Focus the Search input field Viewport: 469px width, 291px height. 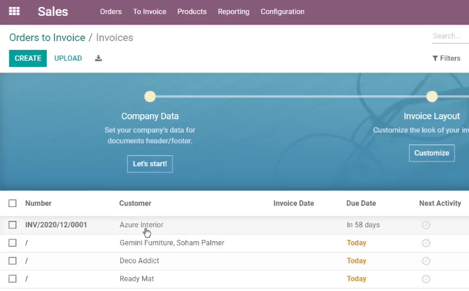pos(450,36)
